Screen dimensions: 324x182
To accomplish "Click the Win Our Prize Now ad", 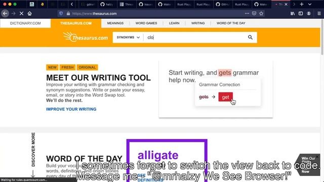I will click(x=308, y=165).
